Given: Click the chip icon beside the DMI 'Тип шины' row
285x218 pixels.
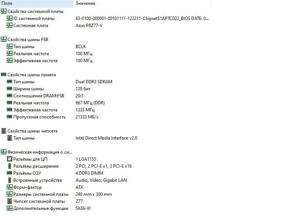Looking at the screenshot, I should point(10,138).
